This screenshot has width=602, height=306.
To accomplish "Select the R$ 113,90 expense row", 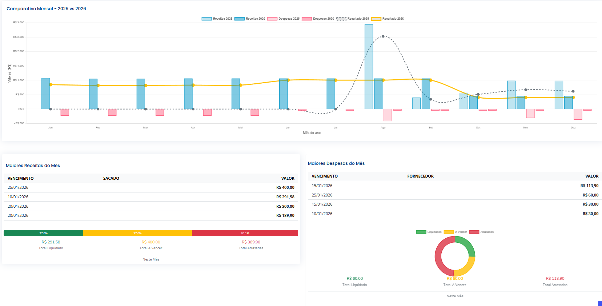I will click(x=454, y=186).
